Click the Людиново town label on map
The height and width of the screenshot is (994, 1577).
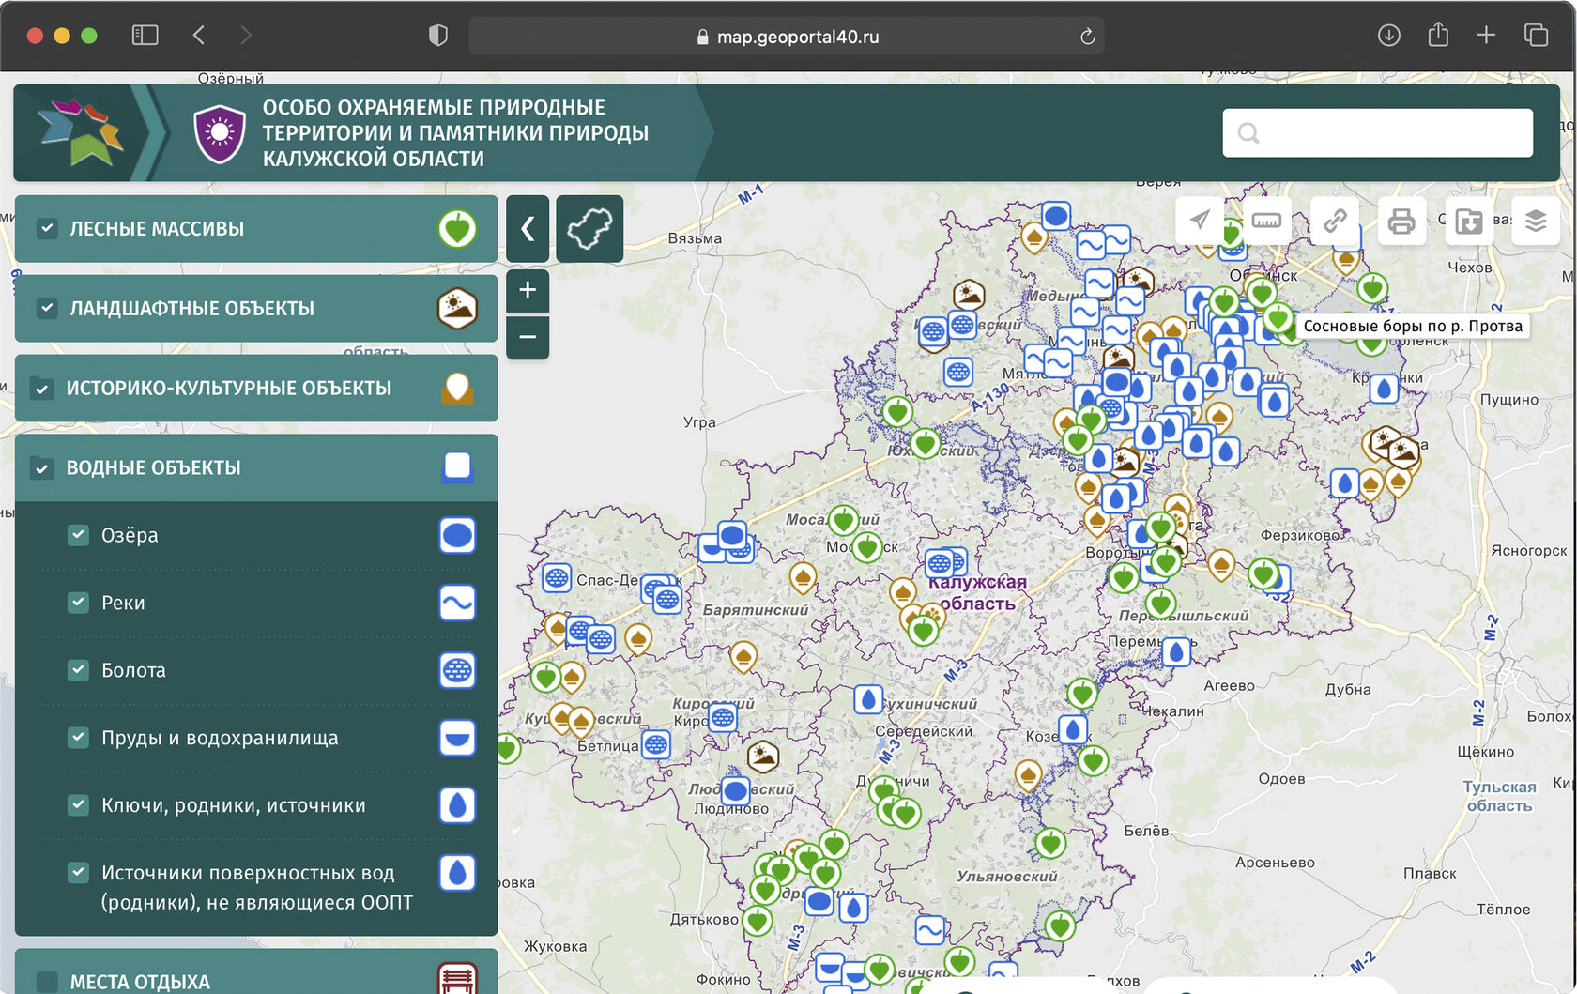click(731, 808)
